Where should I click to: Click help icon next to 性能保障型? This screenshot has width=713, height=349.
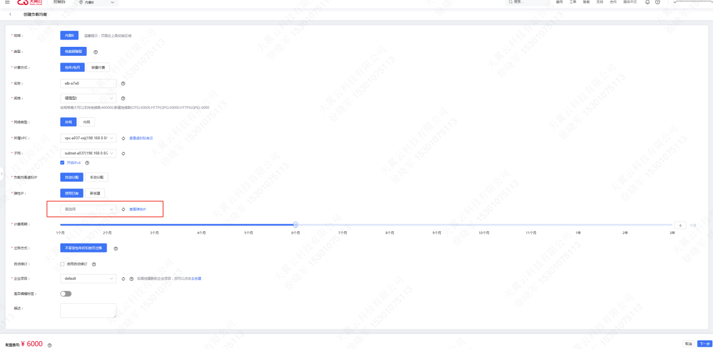(x=95, y=52)
